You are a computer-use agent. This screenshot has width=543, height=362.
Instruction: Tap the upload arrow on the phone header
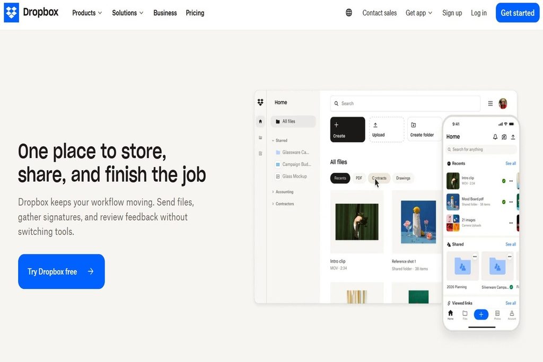pyautogui.click(x=513, y=137)
